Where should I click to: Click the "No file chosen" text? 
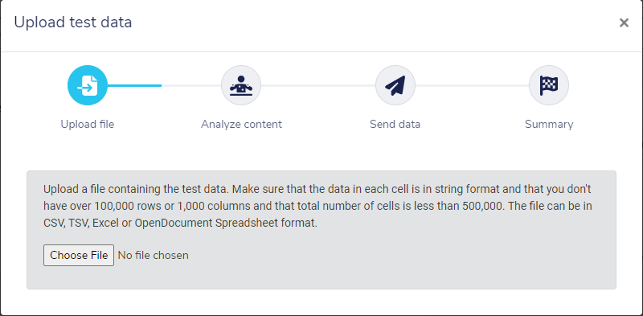coord(154,255)
